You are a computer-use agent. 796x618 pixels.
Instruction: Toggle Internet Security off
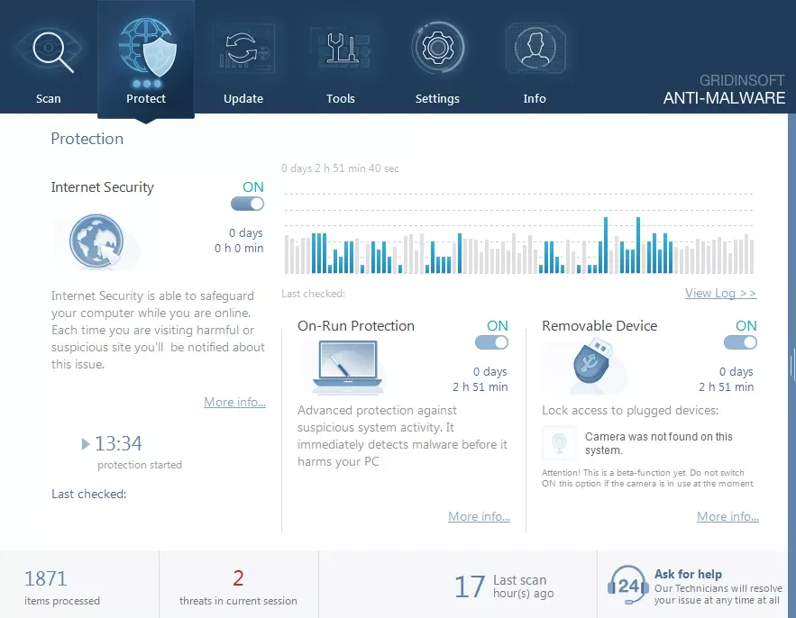pos(246,204)
